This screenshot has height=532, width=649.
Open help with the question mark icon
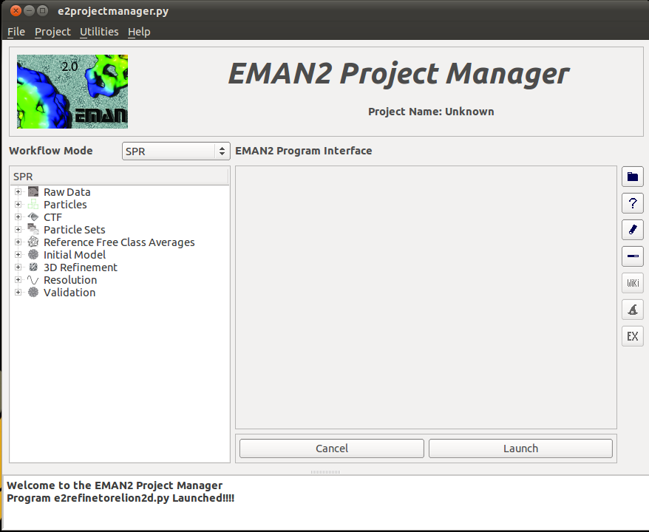coord(632,203)
